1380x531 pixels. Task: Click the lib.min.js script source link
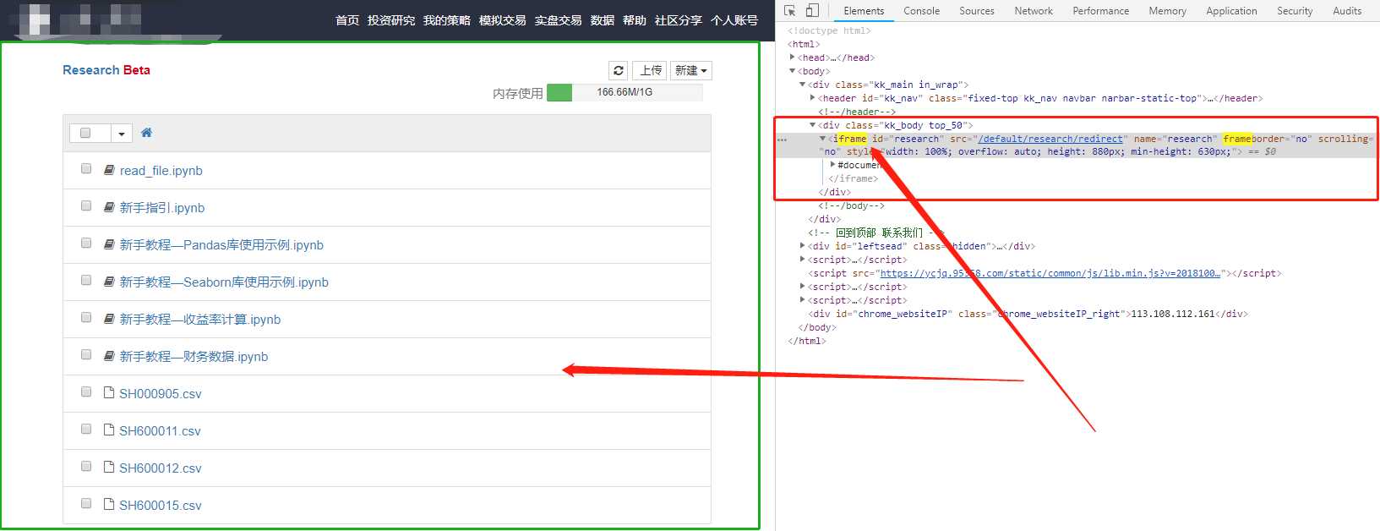(1050, 273)
